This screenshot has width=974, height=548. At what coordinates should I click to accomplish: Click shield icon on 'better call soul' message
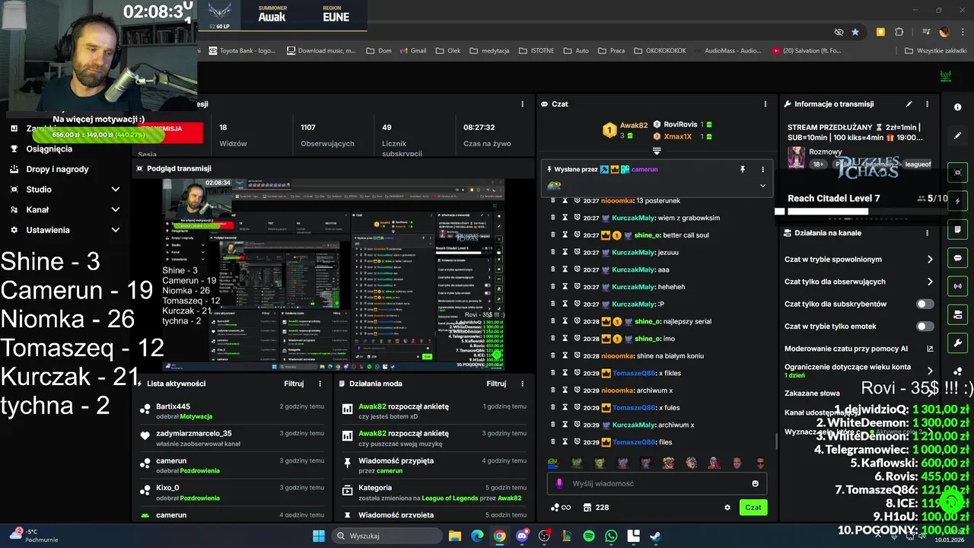tap(578, 235)
